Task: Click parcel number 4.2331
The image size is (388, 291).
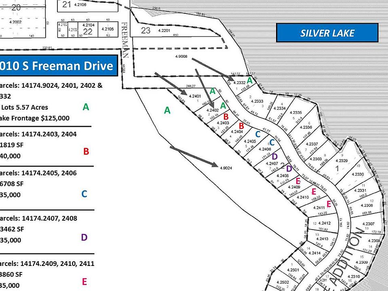Action: coord(360,190)
